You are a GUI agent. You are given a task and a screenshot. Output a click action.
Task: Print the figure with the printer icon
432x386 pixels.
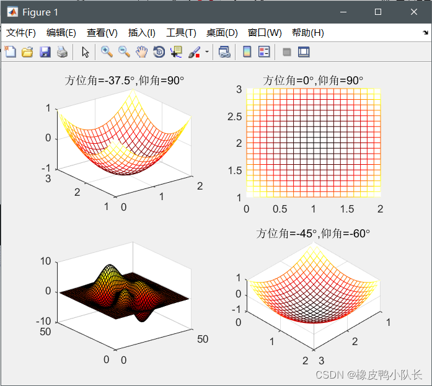[x=62, y=52]
